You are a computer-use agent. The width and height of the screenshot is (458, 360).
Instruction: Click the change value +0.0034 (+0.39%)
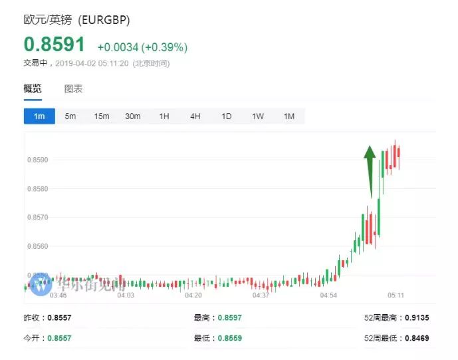[x=142, y=47]
